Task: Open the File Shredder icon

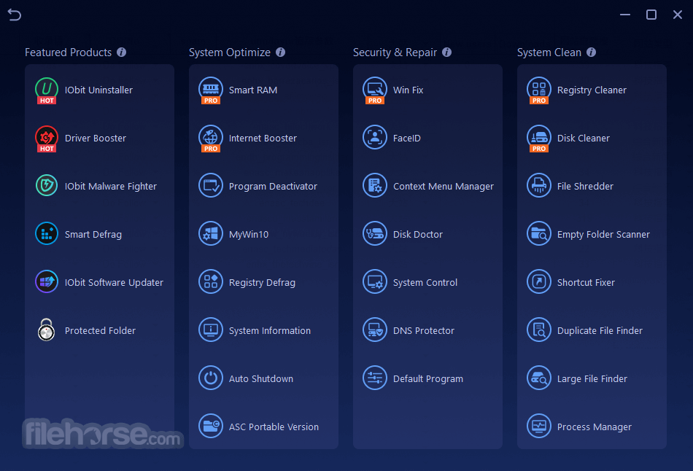Action: click(539, 186)
